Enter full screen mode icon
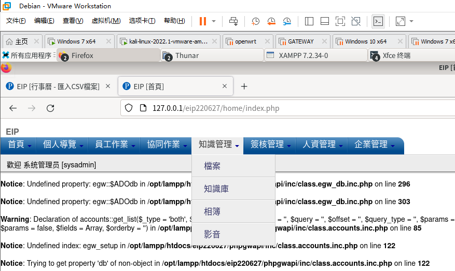Screen dimensions: 455x271 pos(340,21)
